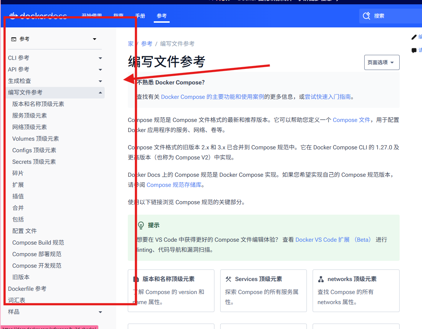The height and width of the screenshot is (329, 422).
Task: Open 包括 sidebar item
Action: tap(18, 219)
